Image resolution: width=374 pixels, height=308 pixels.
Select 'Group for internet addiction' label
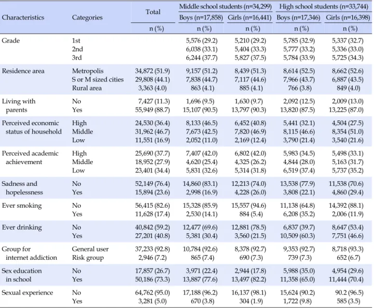click(30, 253)
